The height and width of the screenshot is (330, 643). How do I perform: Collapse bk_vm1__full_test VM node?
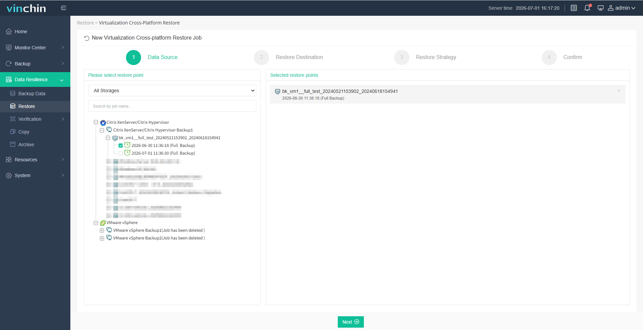108,138
